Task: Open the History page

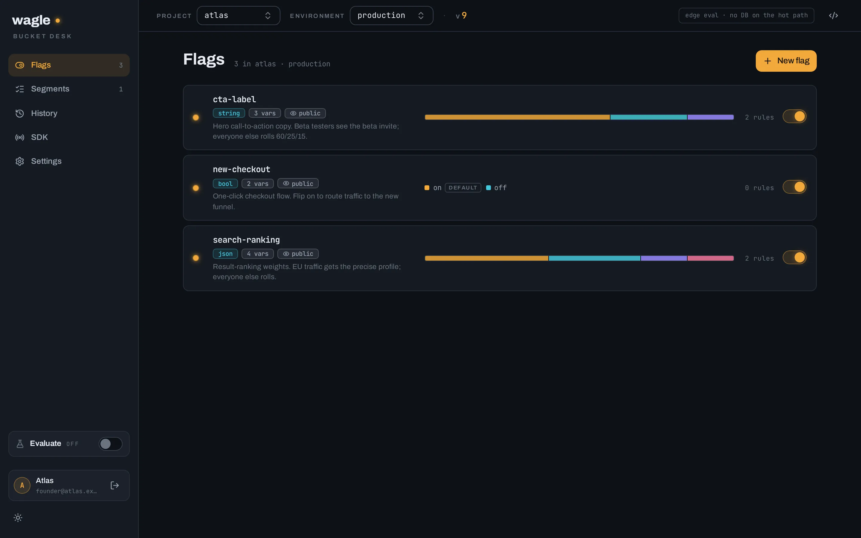Action: pos(69,113)
